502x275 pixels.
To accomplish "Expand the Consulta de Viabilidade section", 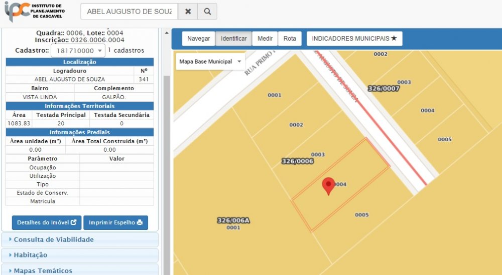I will click(79, 239).
